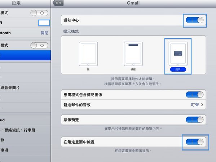Tap the blue 提示 label pill

178,69
